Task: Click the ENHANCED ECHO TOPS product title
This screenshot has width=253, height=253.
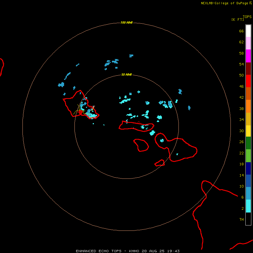Action: point(99,251)
